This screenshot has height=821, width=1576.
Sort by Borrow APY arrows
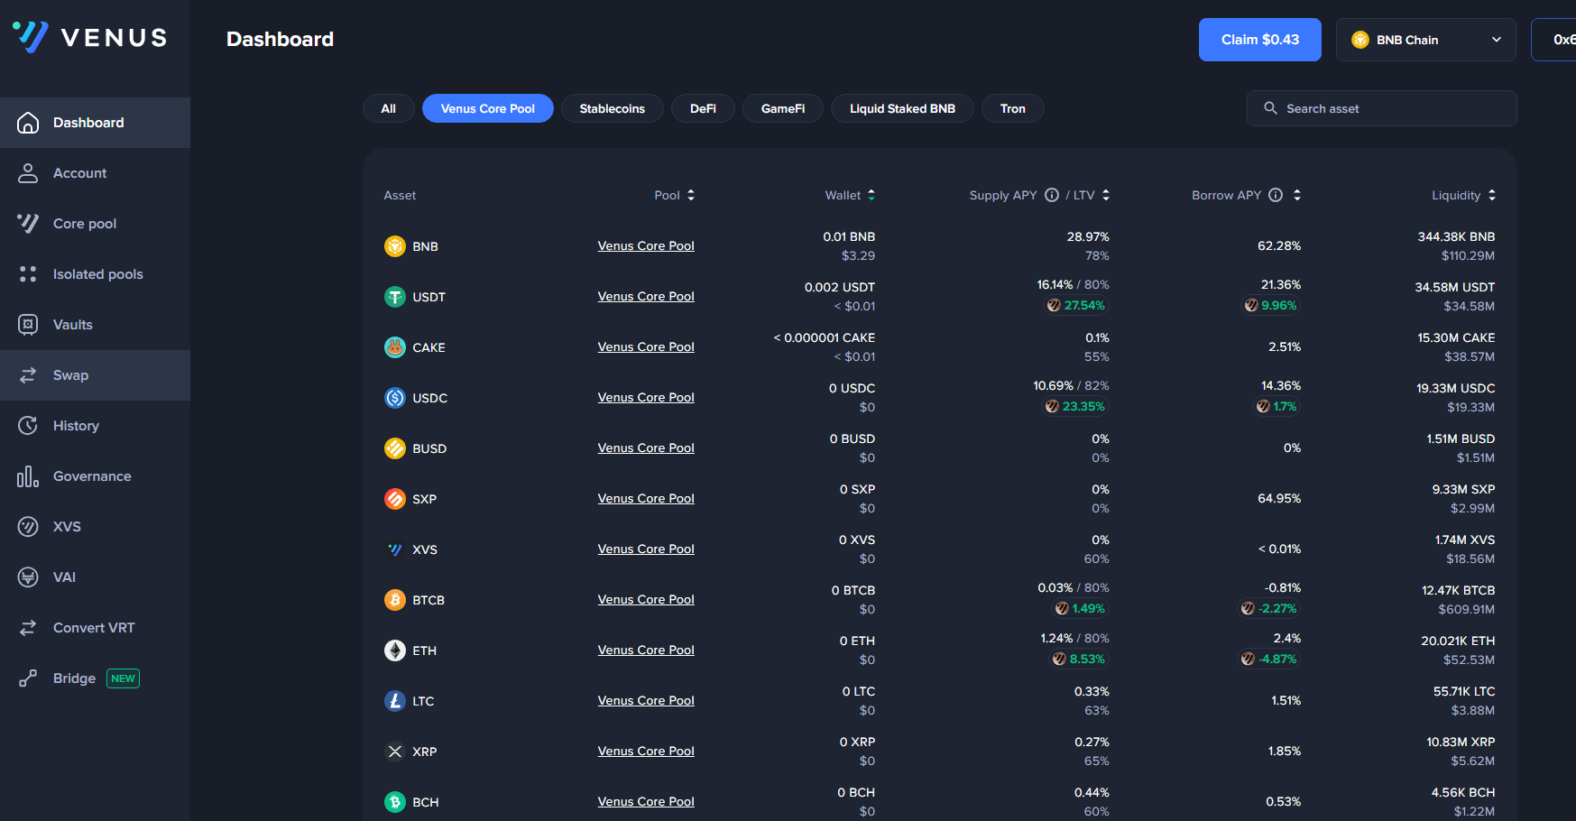pos(1297,195)
